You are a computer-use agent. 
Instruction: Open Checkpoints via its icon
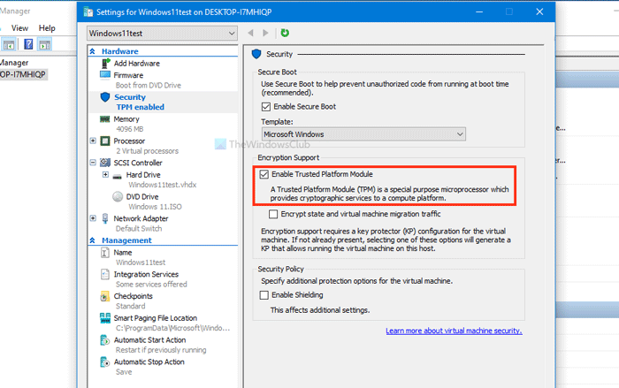click(104, 296)
